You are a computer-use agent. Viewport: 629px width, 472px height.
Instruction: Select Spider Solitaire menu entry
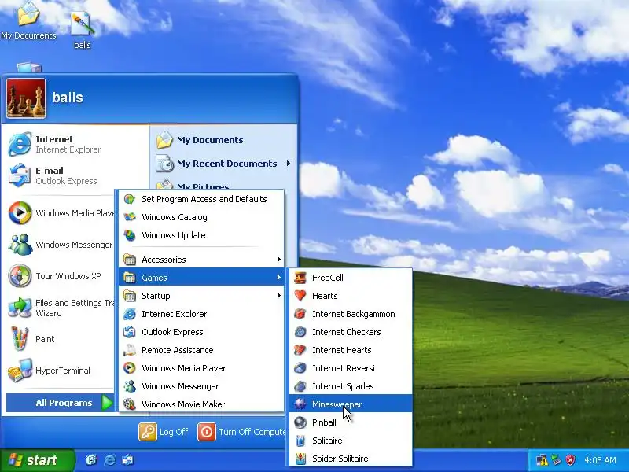coord(351,459)
